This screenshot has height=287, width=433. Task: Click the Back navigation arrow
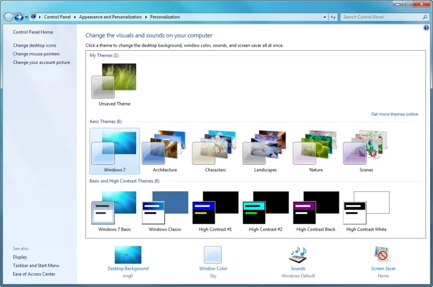tap(9, 17)
